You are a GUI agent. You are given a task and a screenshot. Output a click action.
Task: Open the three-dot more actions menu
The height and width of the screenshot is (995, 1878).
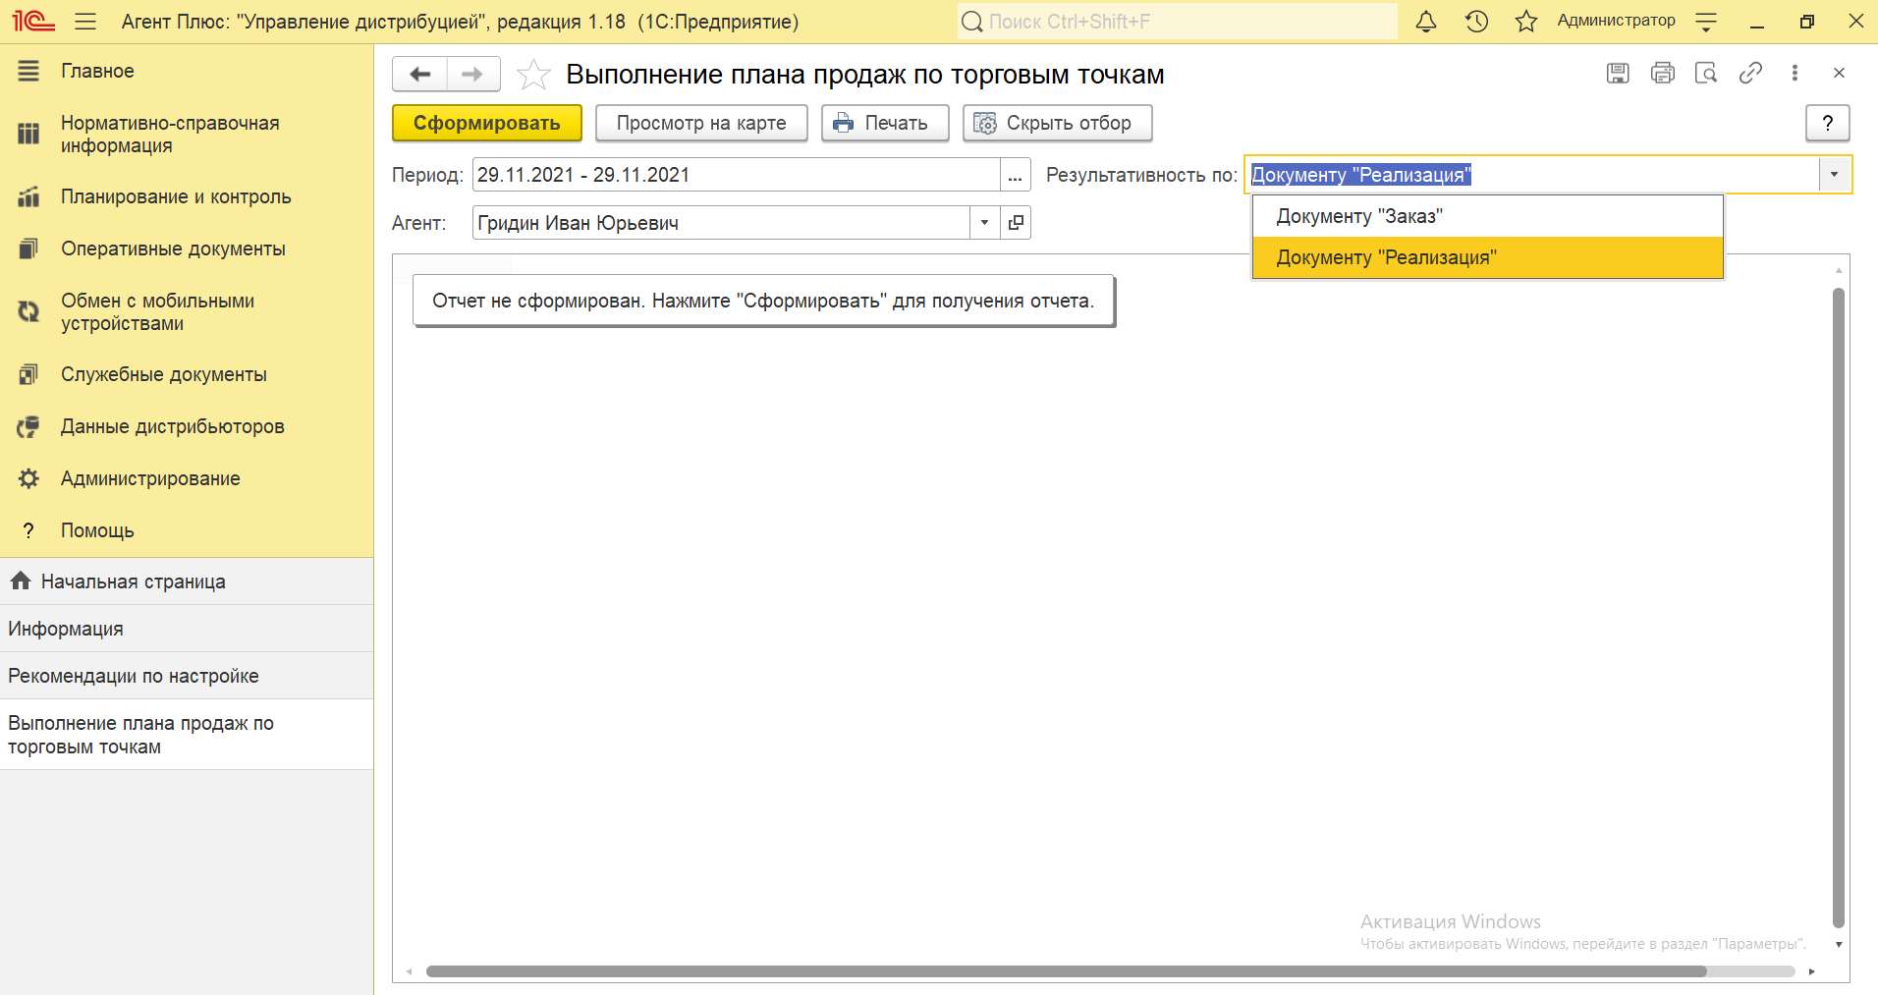point(1795,73)
